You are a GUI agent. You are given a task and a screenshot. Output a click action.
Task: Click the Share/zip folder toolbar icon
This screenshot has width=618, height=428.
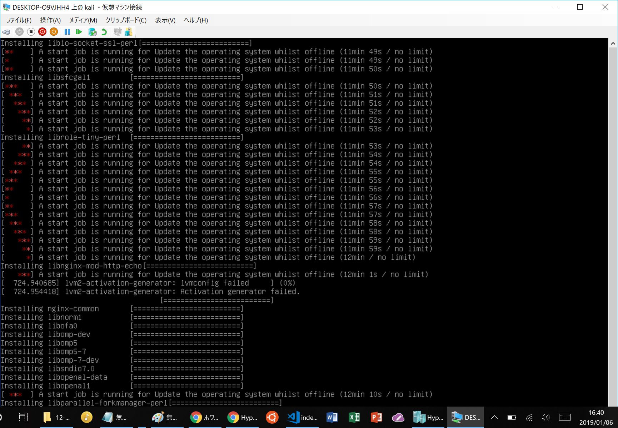[129, 32]
